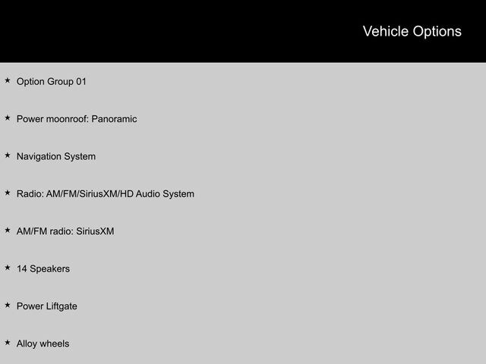Click the star bullet beside Option Group 01
This screenshot has height=364, width=486.
7,80
